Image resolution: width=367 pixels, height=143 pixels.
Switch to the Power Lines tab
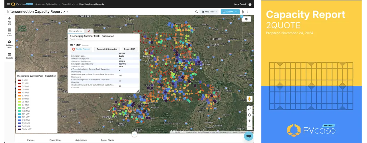tap(55, 140)
